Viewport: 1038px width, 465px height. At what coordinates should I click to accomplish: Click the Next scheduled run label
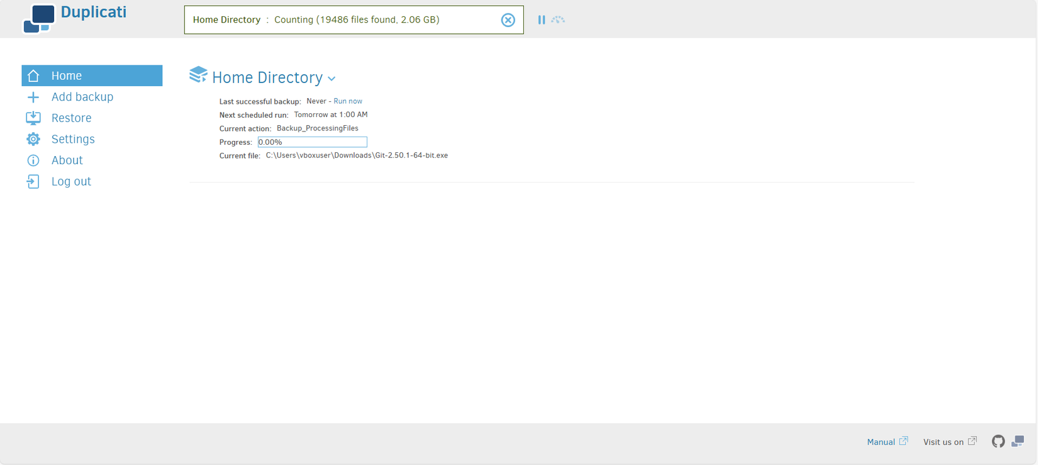(x=254, y=115)
